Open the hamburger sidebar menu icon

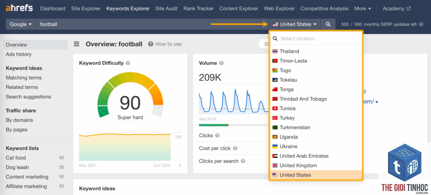[77, 44]
